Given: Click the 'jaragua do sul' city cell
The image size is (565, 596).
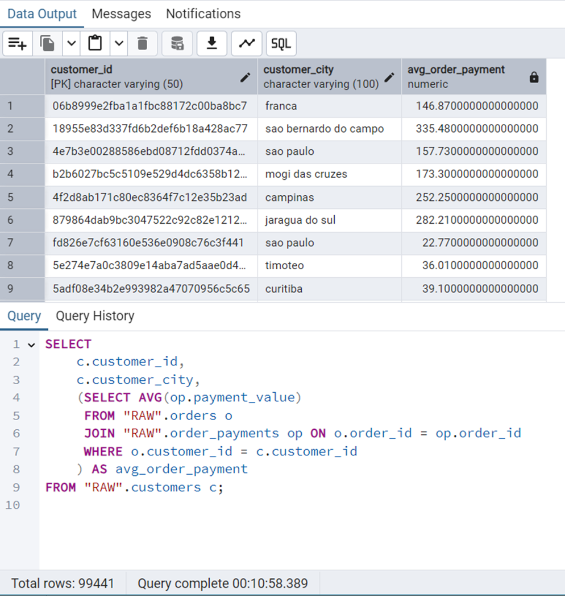Looking at the screenshot, I should point(300,220).
